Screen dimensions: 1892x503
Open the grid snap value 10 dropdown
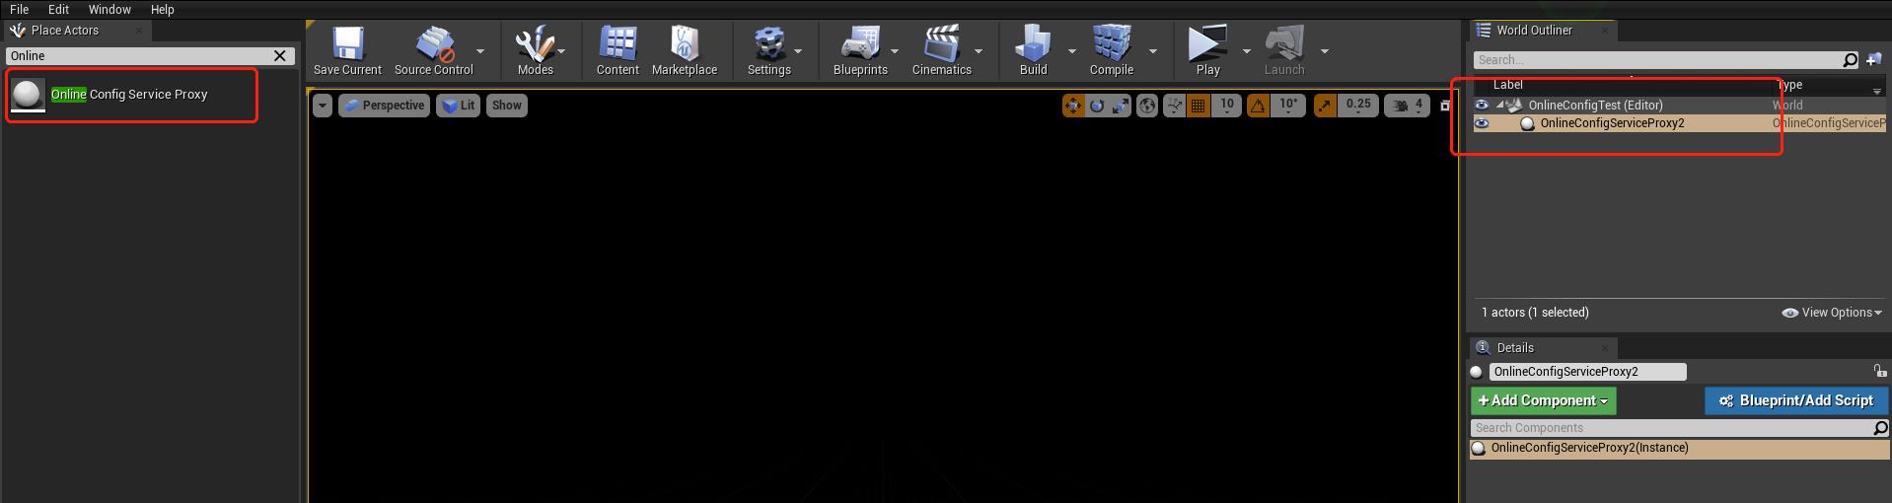1227,105
